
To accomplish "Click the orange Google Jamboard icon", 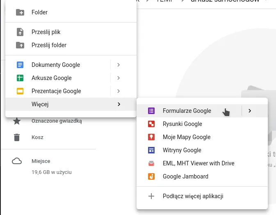I will tap(151, 176).
